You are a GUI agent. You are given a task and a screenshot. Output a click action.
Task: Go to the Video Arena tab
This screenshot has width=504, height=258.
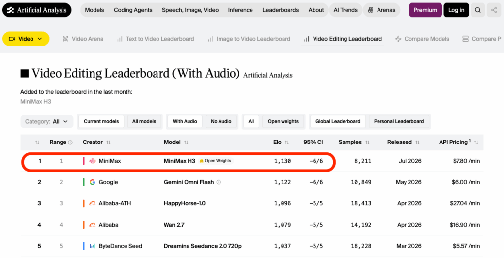pos(83,39)
